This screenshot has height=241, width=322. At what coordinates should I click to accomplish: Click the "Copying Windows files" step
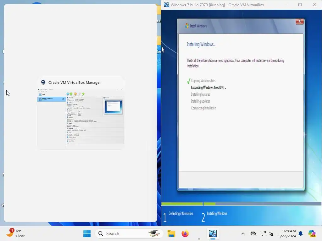pyautogui.click(x=203, y=81)
